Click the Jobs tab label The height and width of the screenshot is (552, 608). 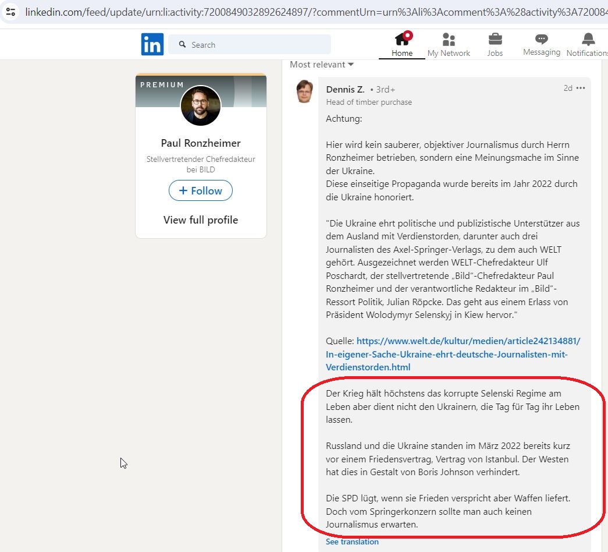pos(495,53)
